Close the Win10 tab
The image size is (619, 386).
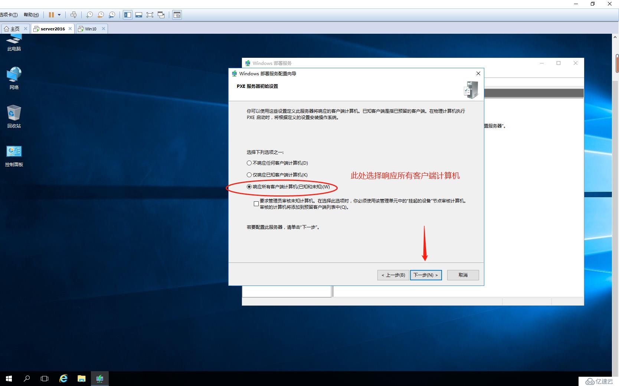pyautogui.click(x=104, y=29)
